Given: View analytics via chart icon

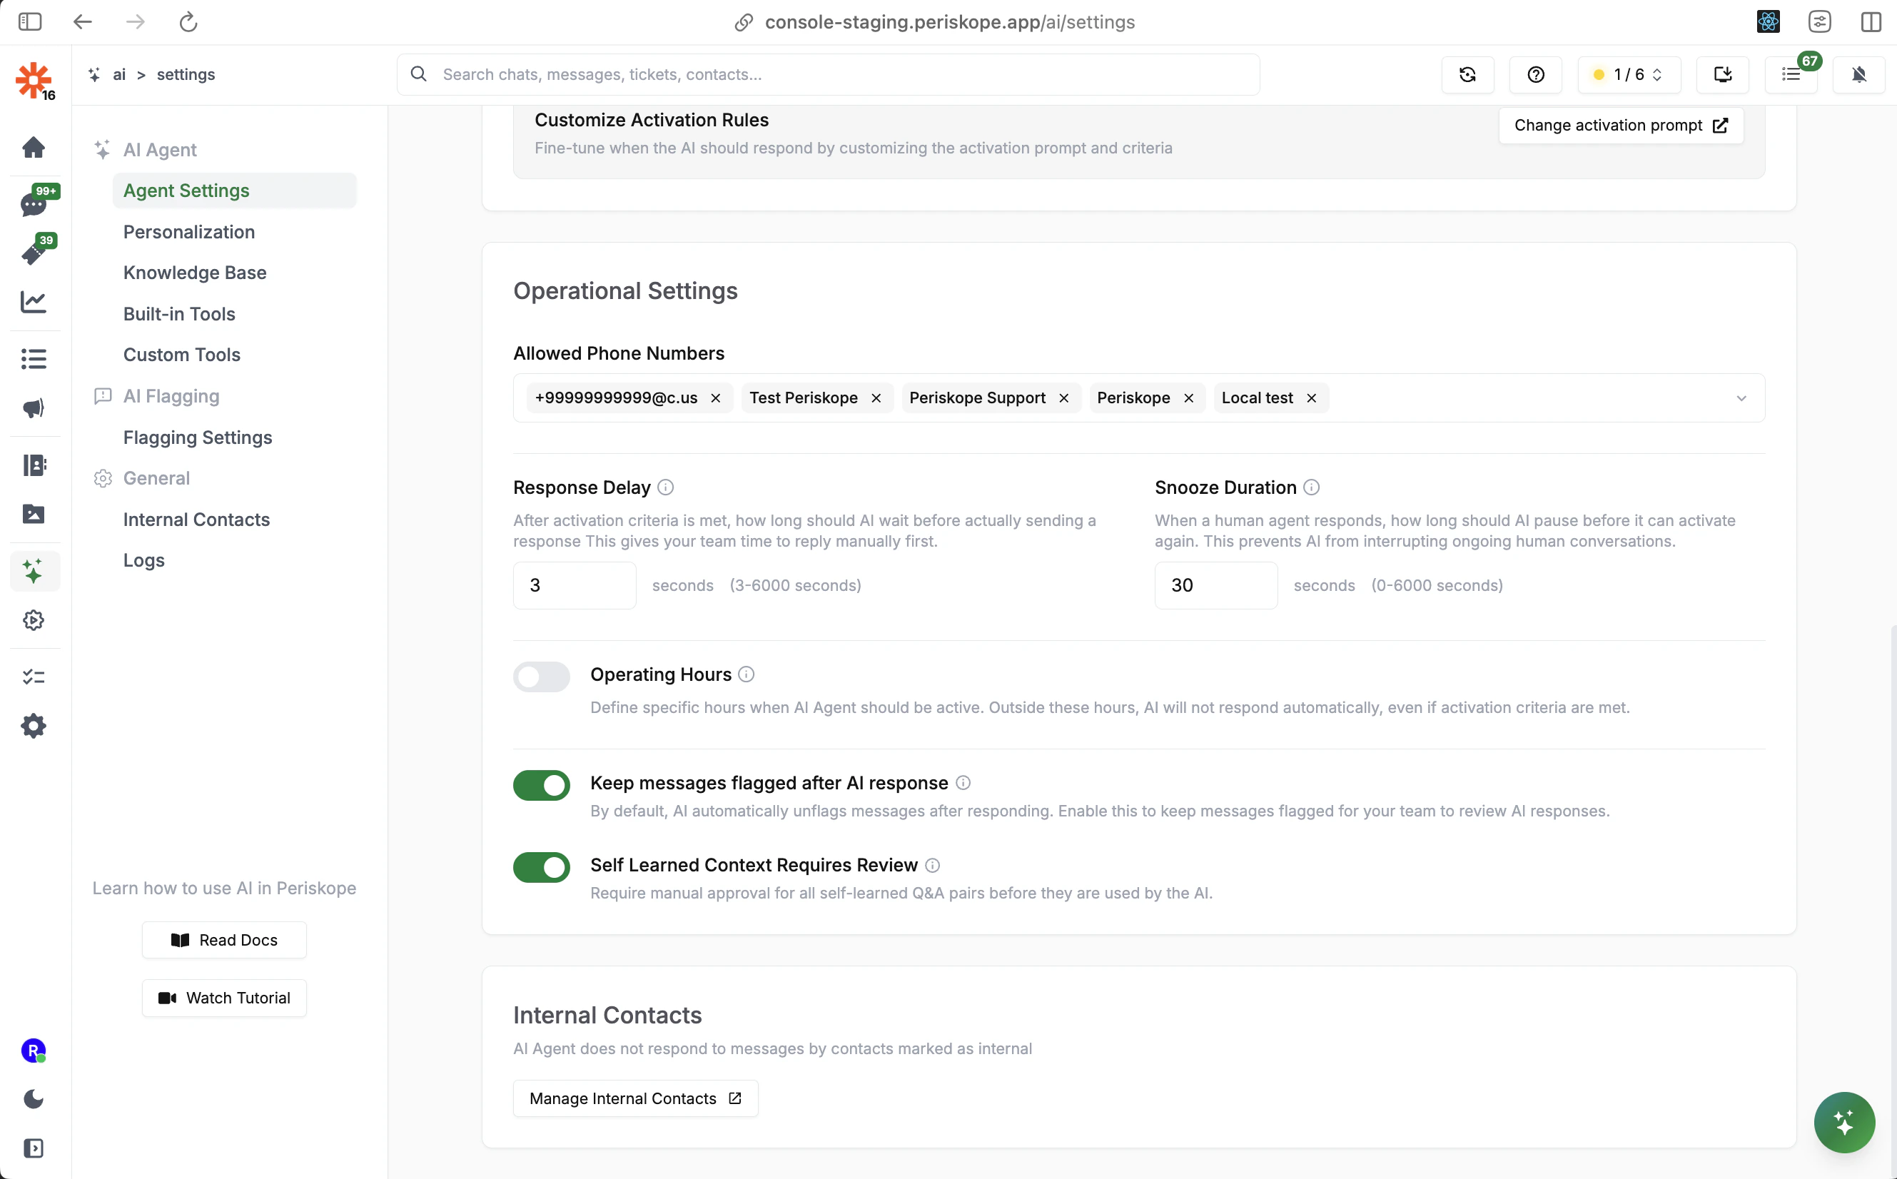Looking at the screenshot, I should pyautogui.click(x=34, y=303).
